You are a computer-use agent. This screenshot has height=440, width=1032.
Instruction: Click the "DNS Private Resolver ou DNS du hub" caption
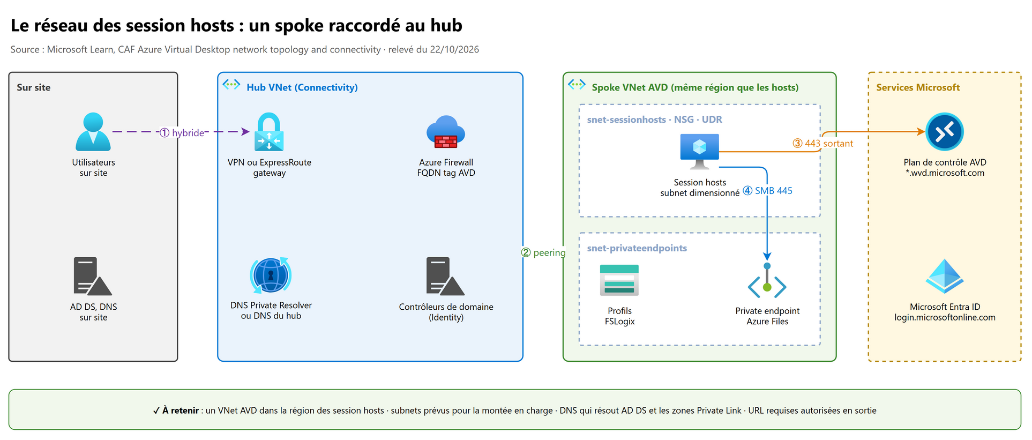[271, 310]
